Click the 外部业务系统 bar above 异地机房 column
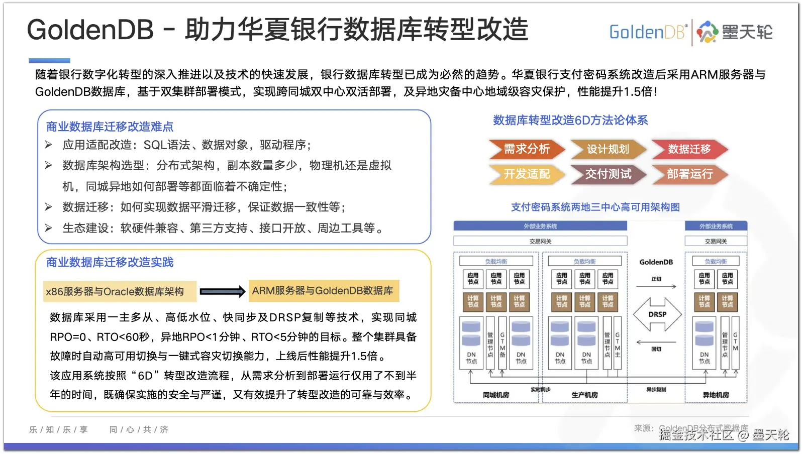802x454 pixels. click(x=716, y=226)
